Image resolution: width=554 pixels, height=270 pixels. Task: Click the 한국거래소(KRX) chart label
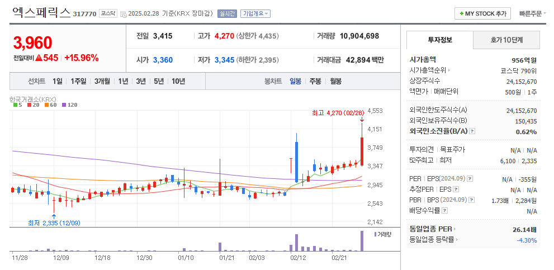point(33,100)
